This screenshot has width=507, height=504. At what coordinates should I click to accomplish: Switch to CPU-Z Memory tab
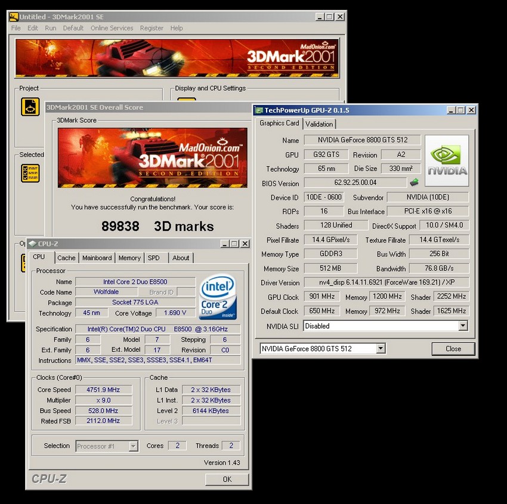coord(129,258)
